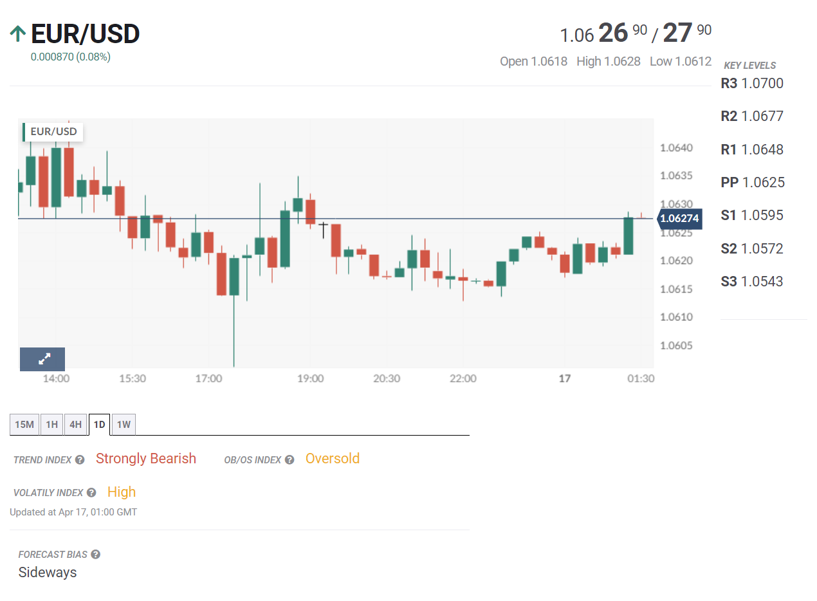Select the S2 1.0572 key level
817x601 pixels.
pyautogui.click(x=752, y=249)
